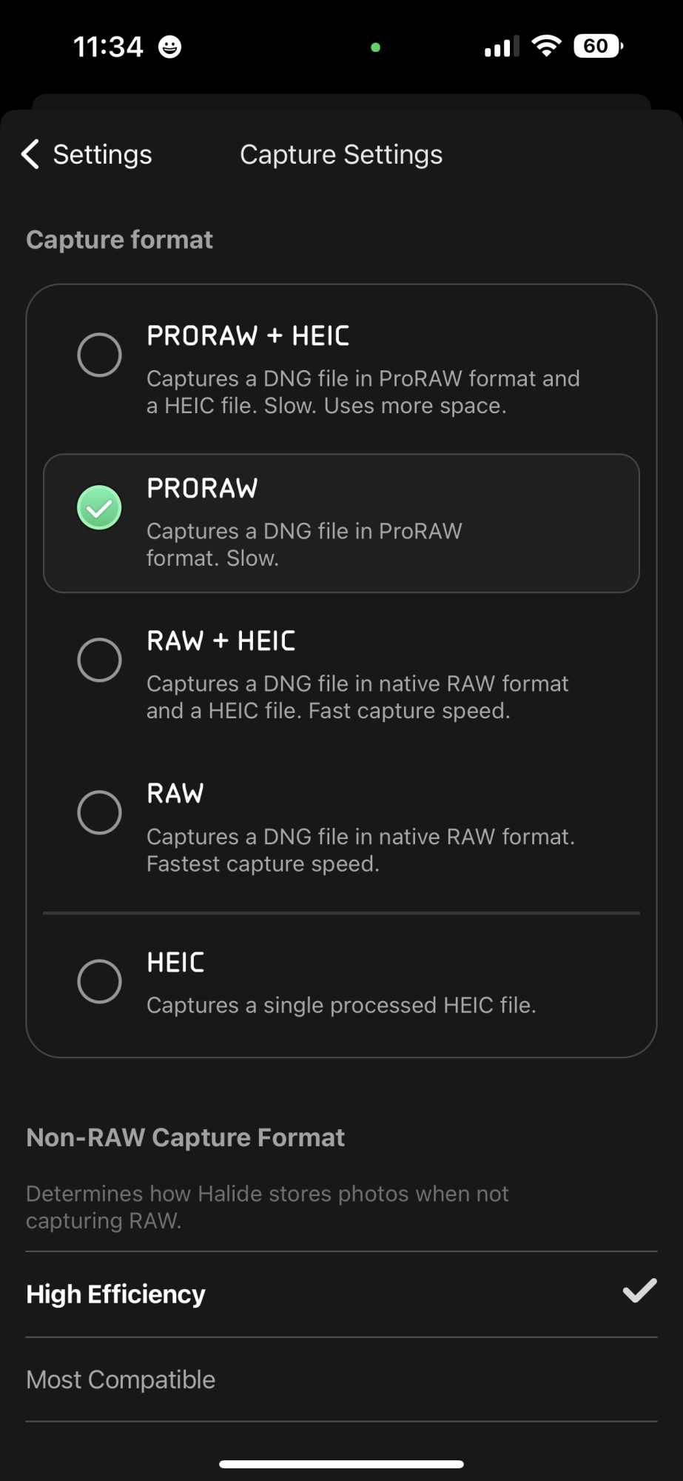Go back via the Settings label
This screenshot has height=1481, width=683.
[102, 155]
